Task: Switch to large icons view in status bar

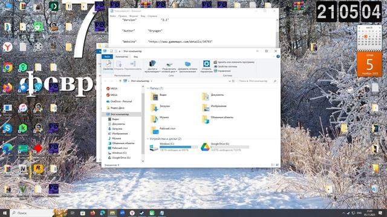Action: point(277,165)
